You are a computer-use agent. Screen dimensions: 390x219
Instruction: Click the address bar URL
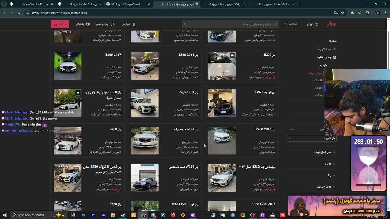(59, 13)
